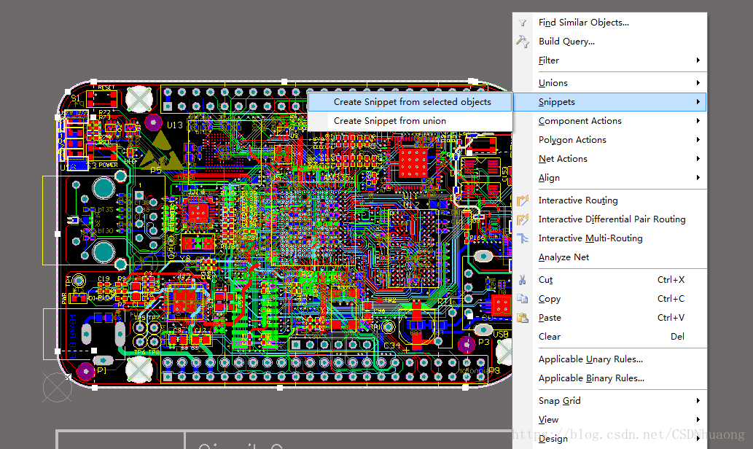This screenshot has height=449, width=753.
Task: Click the Interactive Multi-Routing icon
Action: (523, 238)
